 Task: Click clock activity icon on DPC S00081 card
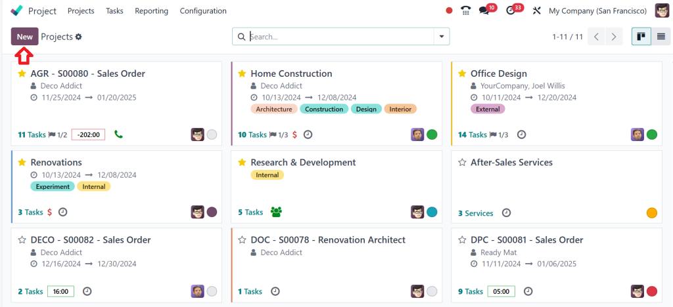click(x=528, y=292)
